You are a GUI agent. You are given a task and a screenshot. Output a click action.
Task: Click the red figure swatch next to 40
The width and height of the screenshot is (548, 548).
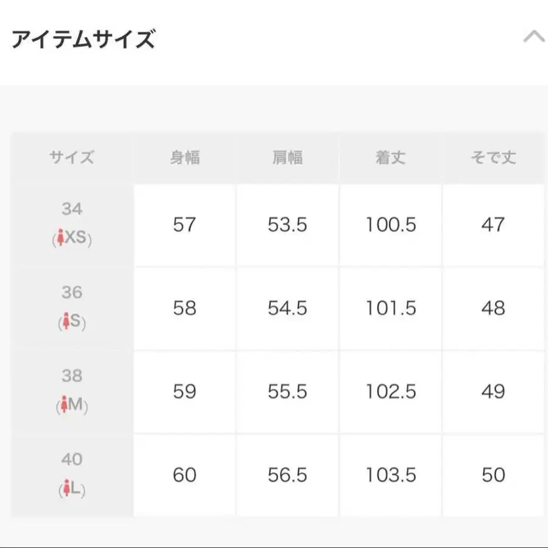pos(66,489)
